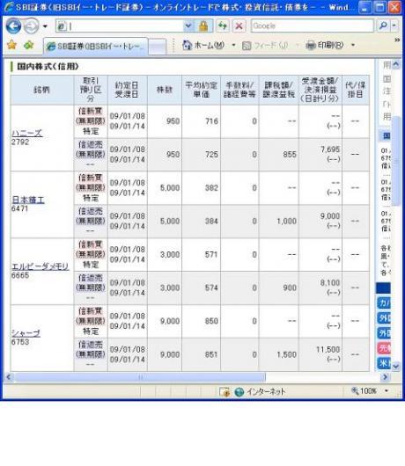Click the インターネット zone globe icon
This screenshot has width=405, height=466.
(x=239, y=392)
